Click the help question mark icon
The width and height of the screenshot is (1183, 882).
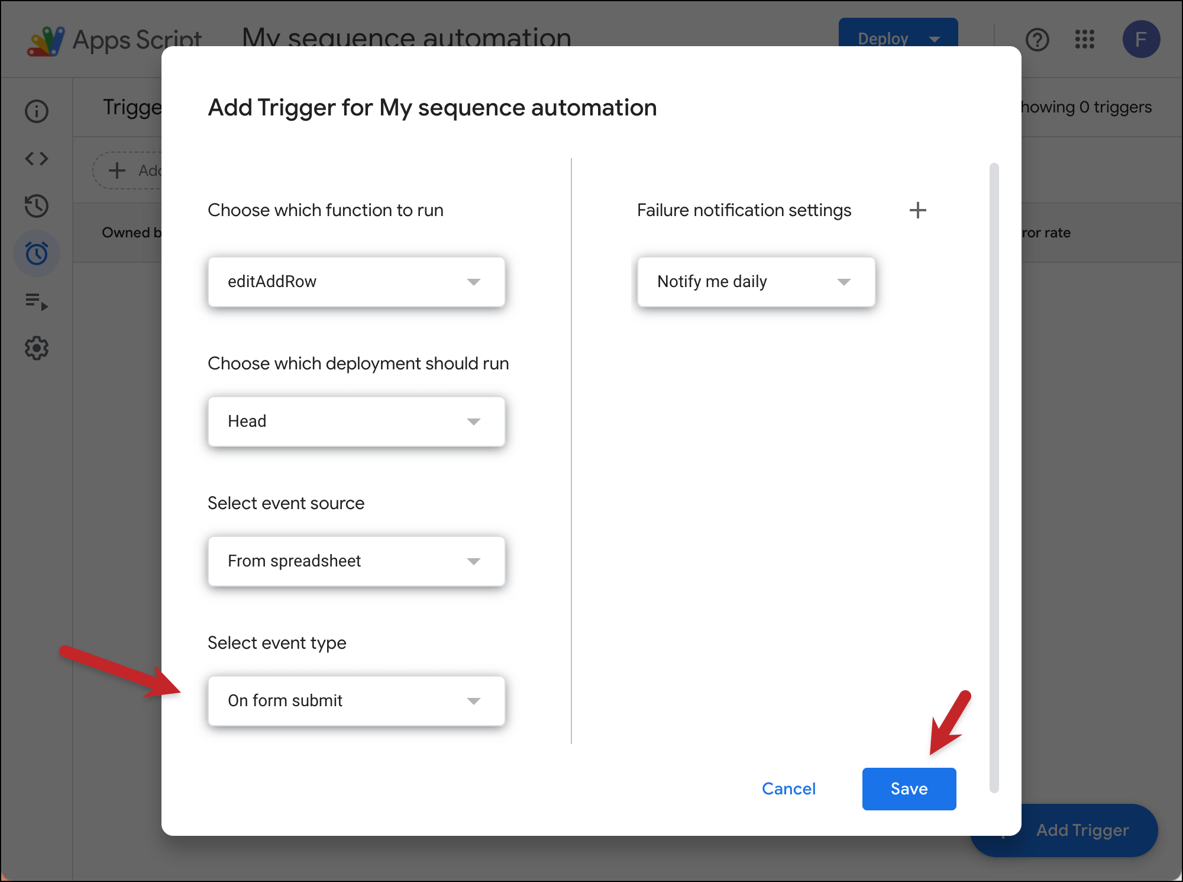1037,40
